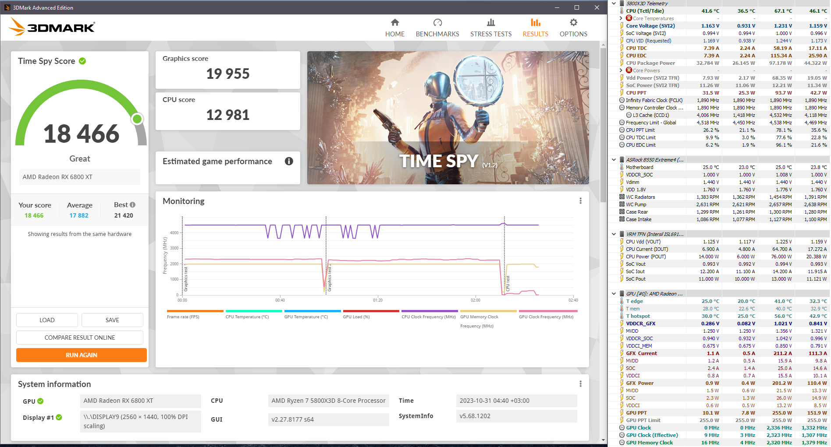Toggle CPU Clock Frequency (MHz) legend series
Viewport: 831px width, 447px height.
tap(430, 314)
